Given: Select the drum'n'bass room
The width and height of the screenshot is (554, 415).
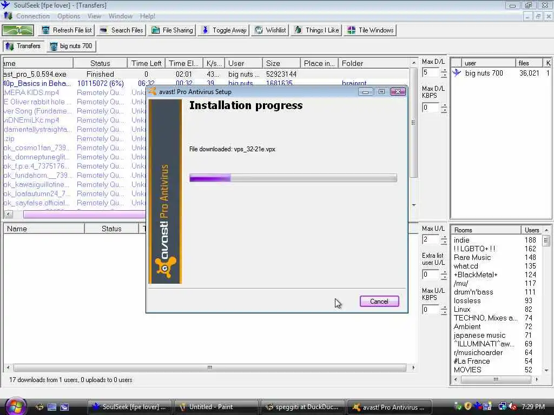Looking at the screenshot, I should point(497,292).
